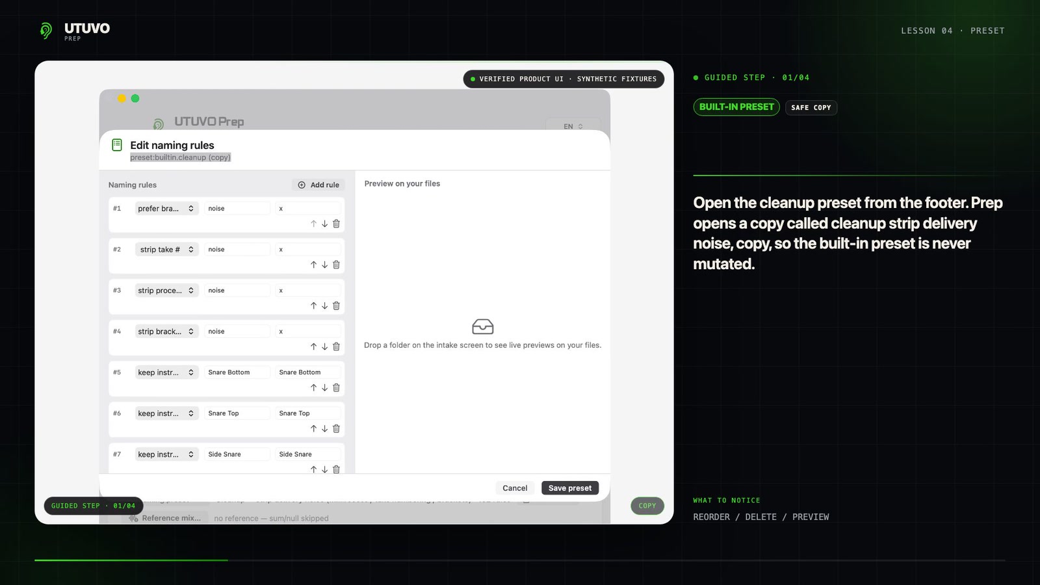Image resolution: width=1040 pixels, height=585 pixels.
Task: Click the Reference mix... label behind the dialog
Action: pos(171,518)
